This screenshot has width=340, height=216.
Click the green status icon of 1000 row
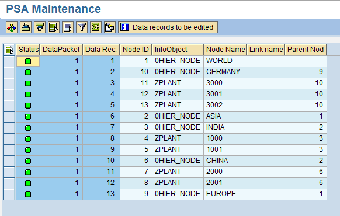[x=28, y=139]
